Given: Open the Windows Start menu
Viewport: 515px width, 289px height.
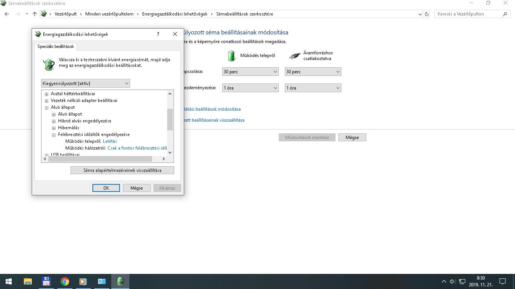Looking at the screenshot, I should coord(8,281).
